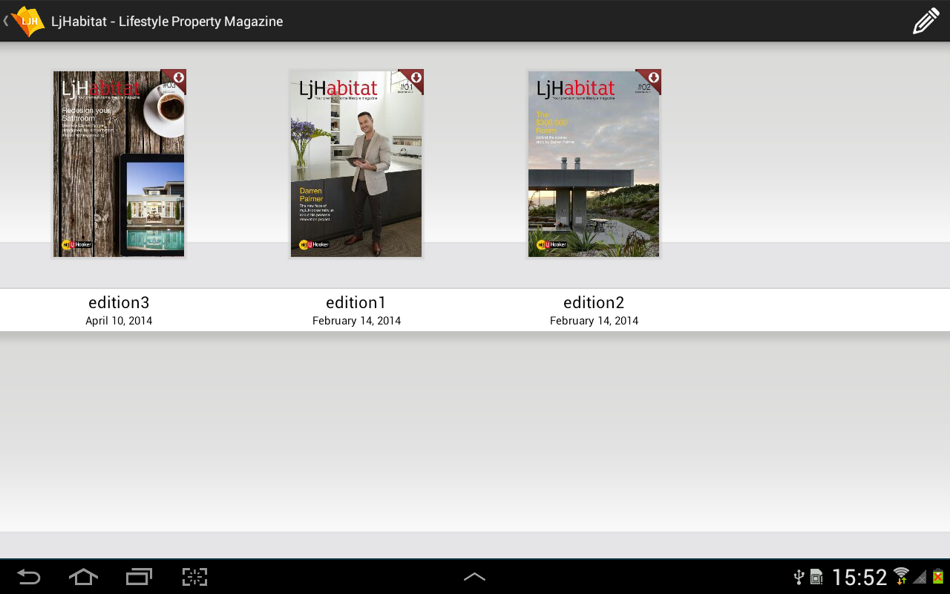Screen dimensions: 950x594
Task: Take a screenshot with capture icon
Action: pyautogui.click(x=194, y=577)
